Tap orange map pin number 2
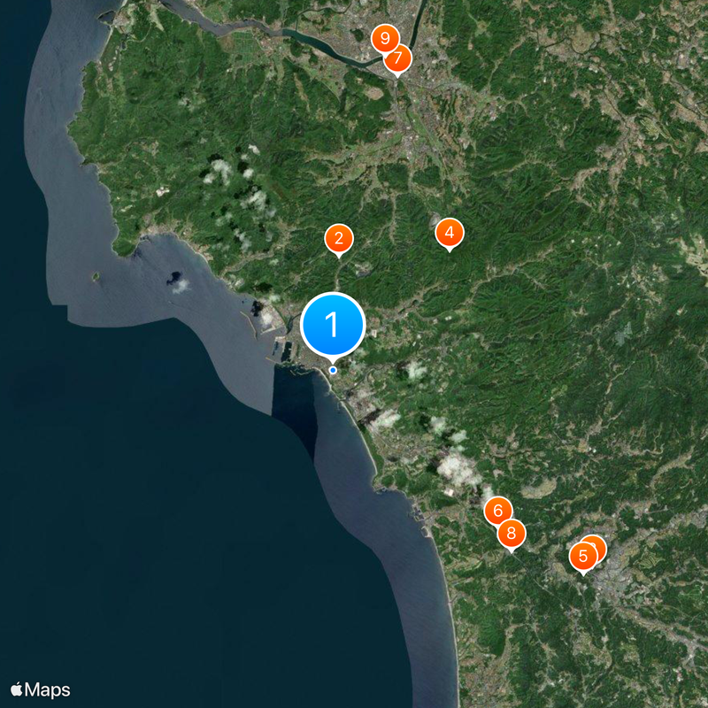708x708 pixels. click(339, 238)
